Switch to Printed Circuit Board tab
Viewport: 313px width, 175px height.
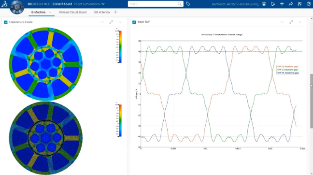click(x=73, y=12)
